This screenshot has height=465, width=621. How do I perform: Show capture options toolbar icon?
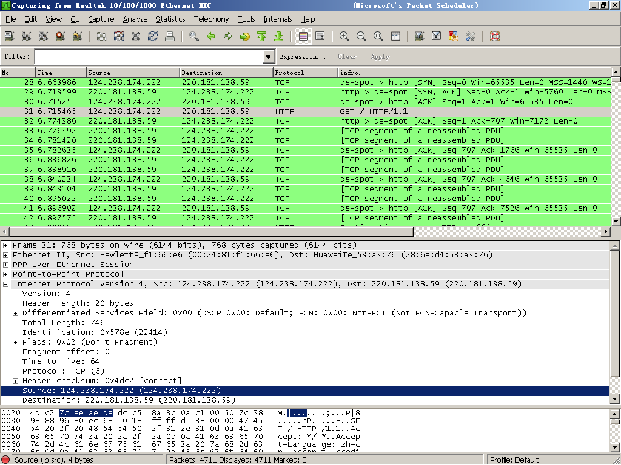[27, 36]
